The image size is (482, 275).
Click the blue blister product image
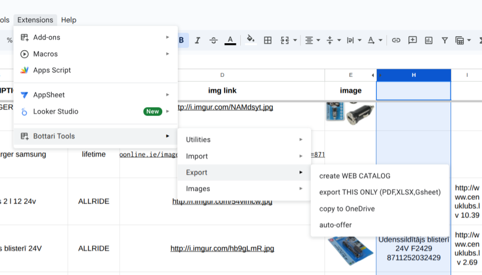coord(351,250)
